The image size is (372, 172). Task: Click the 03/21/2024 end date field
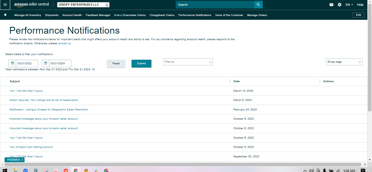pos(60,63)
